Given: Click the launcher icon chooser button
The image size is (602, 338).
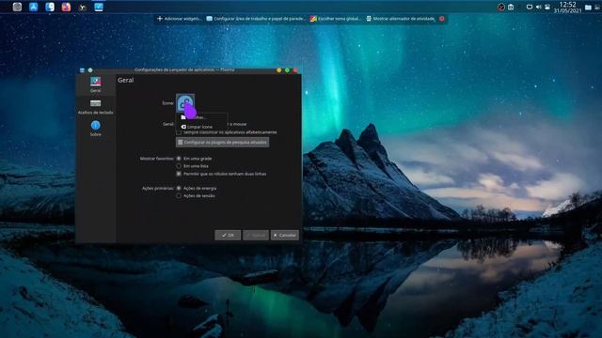Looking at the screenshot, I should point(185,102).
